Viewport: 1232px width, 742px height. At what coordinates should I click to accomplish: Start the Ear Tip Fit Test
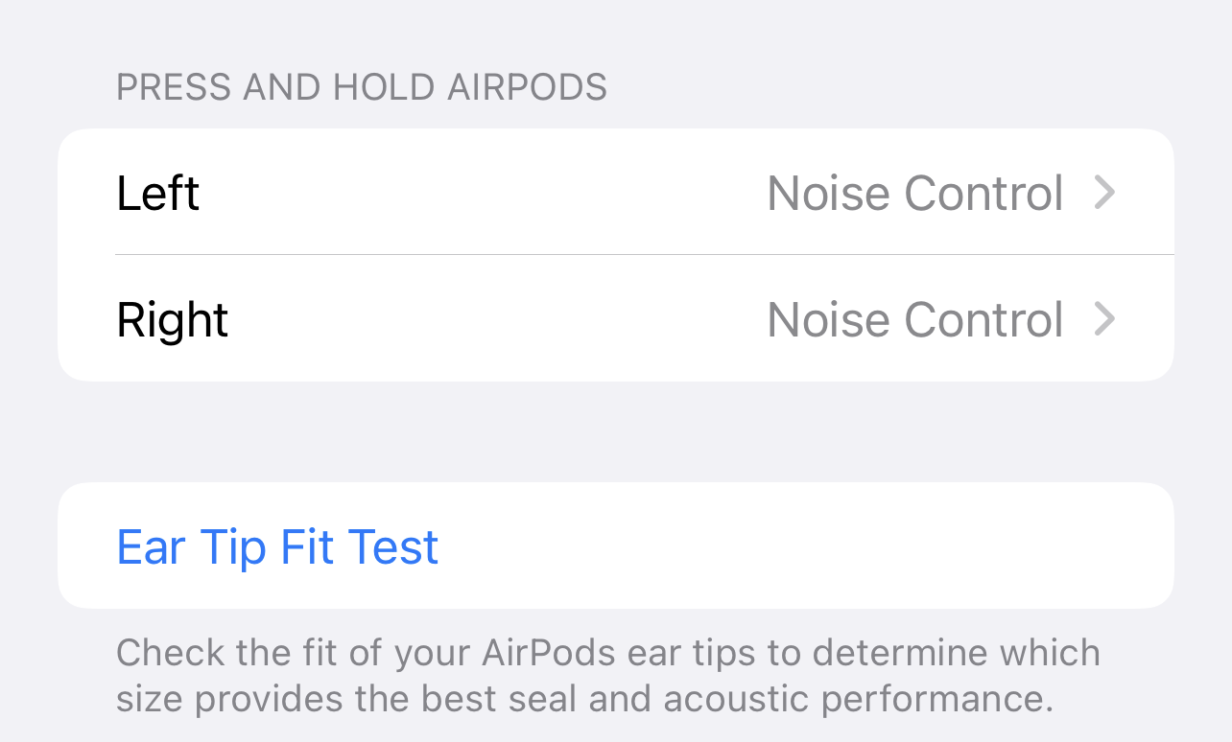pyautogui.click(x=277, y=546)
